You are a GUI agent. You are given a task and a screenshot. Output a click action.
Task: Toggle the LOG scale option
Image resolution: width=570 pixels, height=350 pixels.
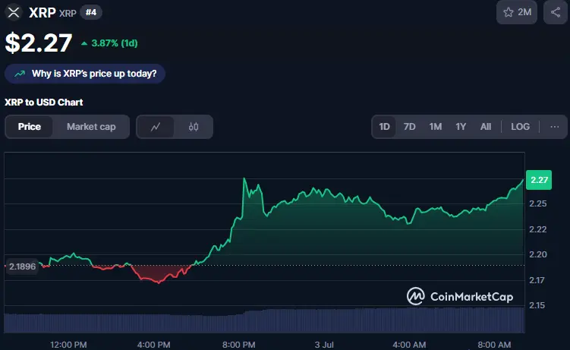pyautogui.click(x=520, y=127)
